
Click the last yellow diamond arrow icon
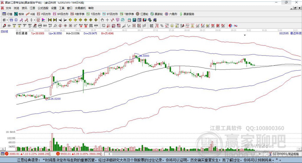[x=96, y=20]
